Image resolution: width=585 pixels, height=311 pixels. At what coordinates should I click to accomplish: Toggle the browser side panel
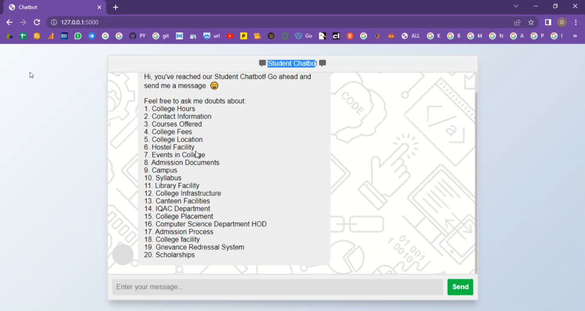548,23
